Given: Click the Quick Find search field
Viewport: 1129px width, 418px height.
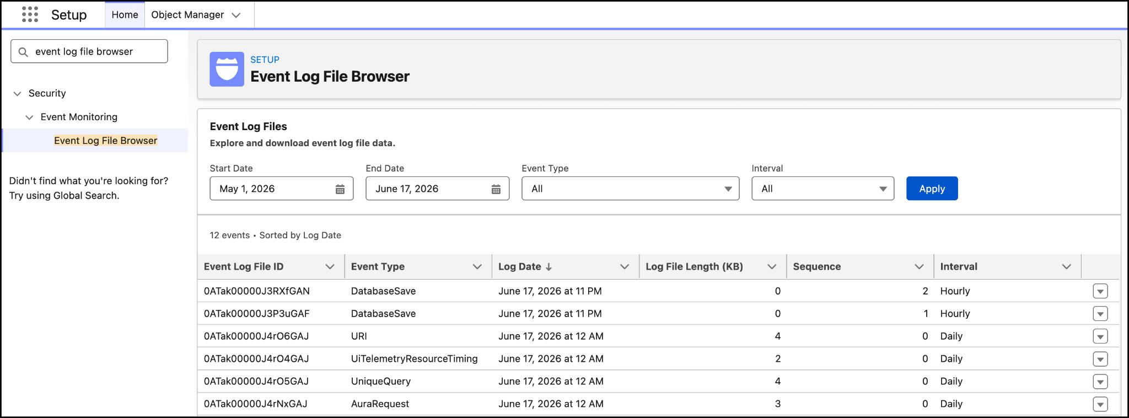Looking at the screenshot, I should coord(89,51).
